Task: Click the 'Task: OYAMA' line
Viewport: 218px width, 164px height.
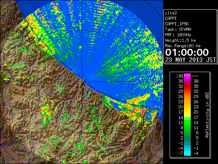Action: pos(178,29)
